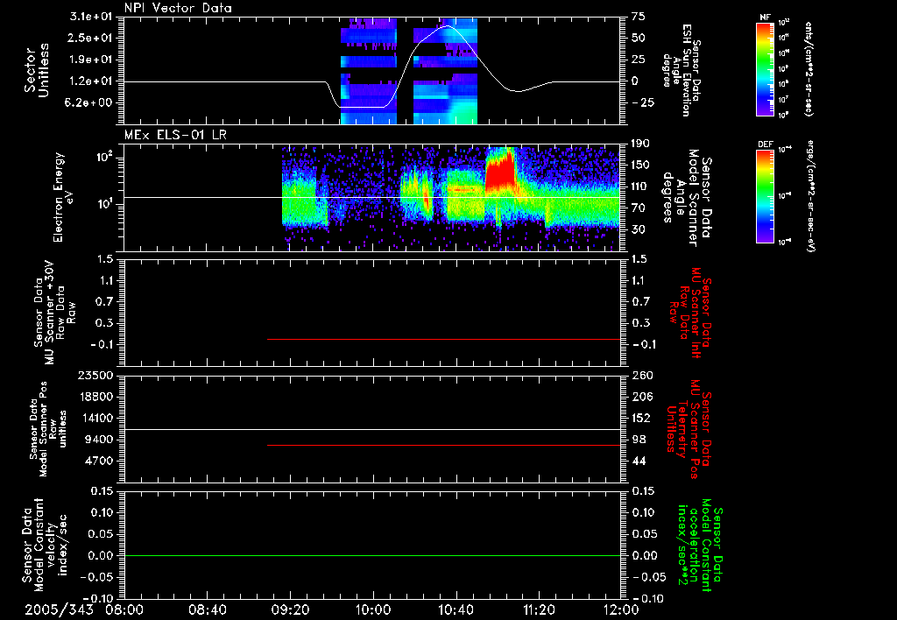Click the red high-flux burst in ELS spectrogram
The width and height of the screenshot is (897, 620).
500,171
